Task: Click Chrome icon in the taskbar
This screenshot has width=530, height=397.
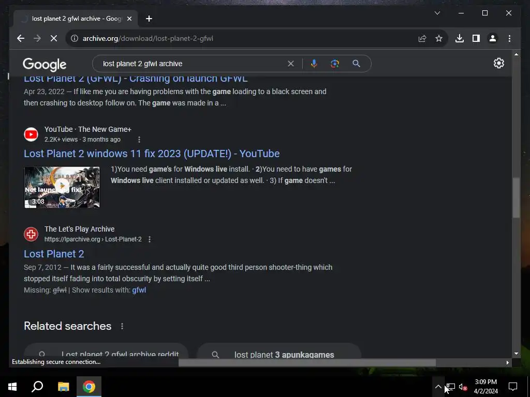Action: pyautogui.click(x=89, y=387)
